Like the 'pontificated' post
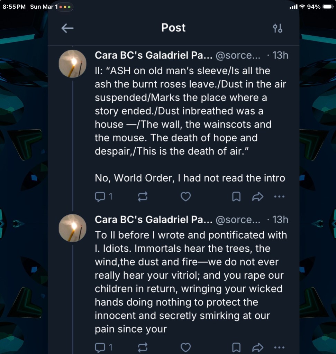336x354 pixels. [186, 347]
